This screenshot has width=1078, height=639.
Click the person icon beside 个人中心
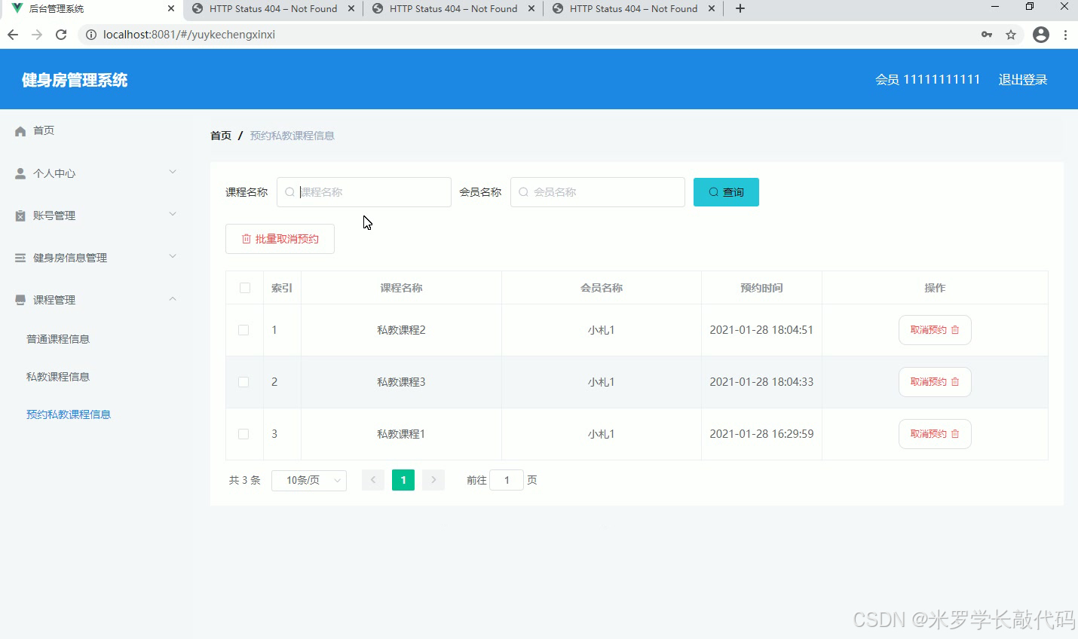click(x=20, y=173)
